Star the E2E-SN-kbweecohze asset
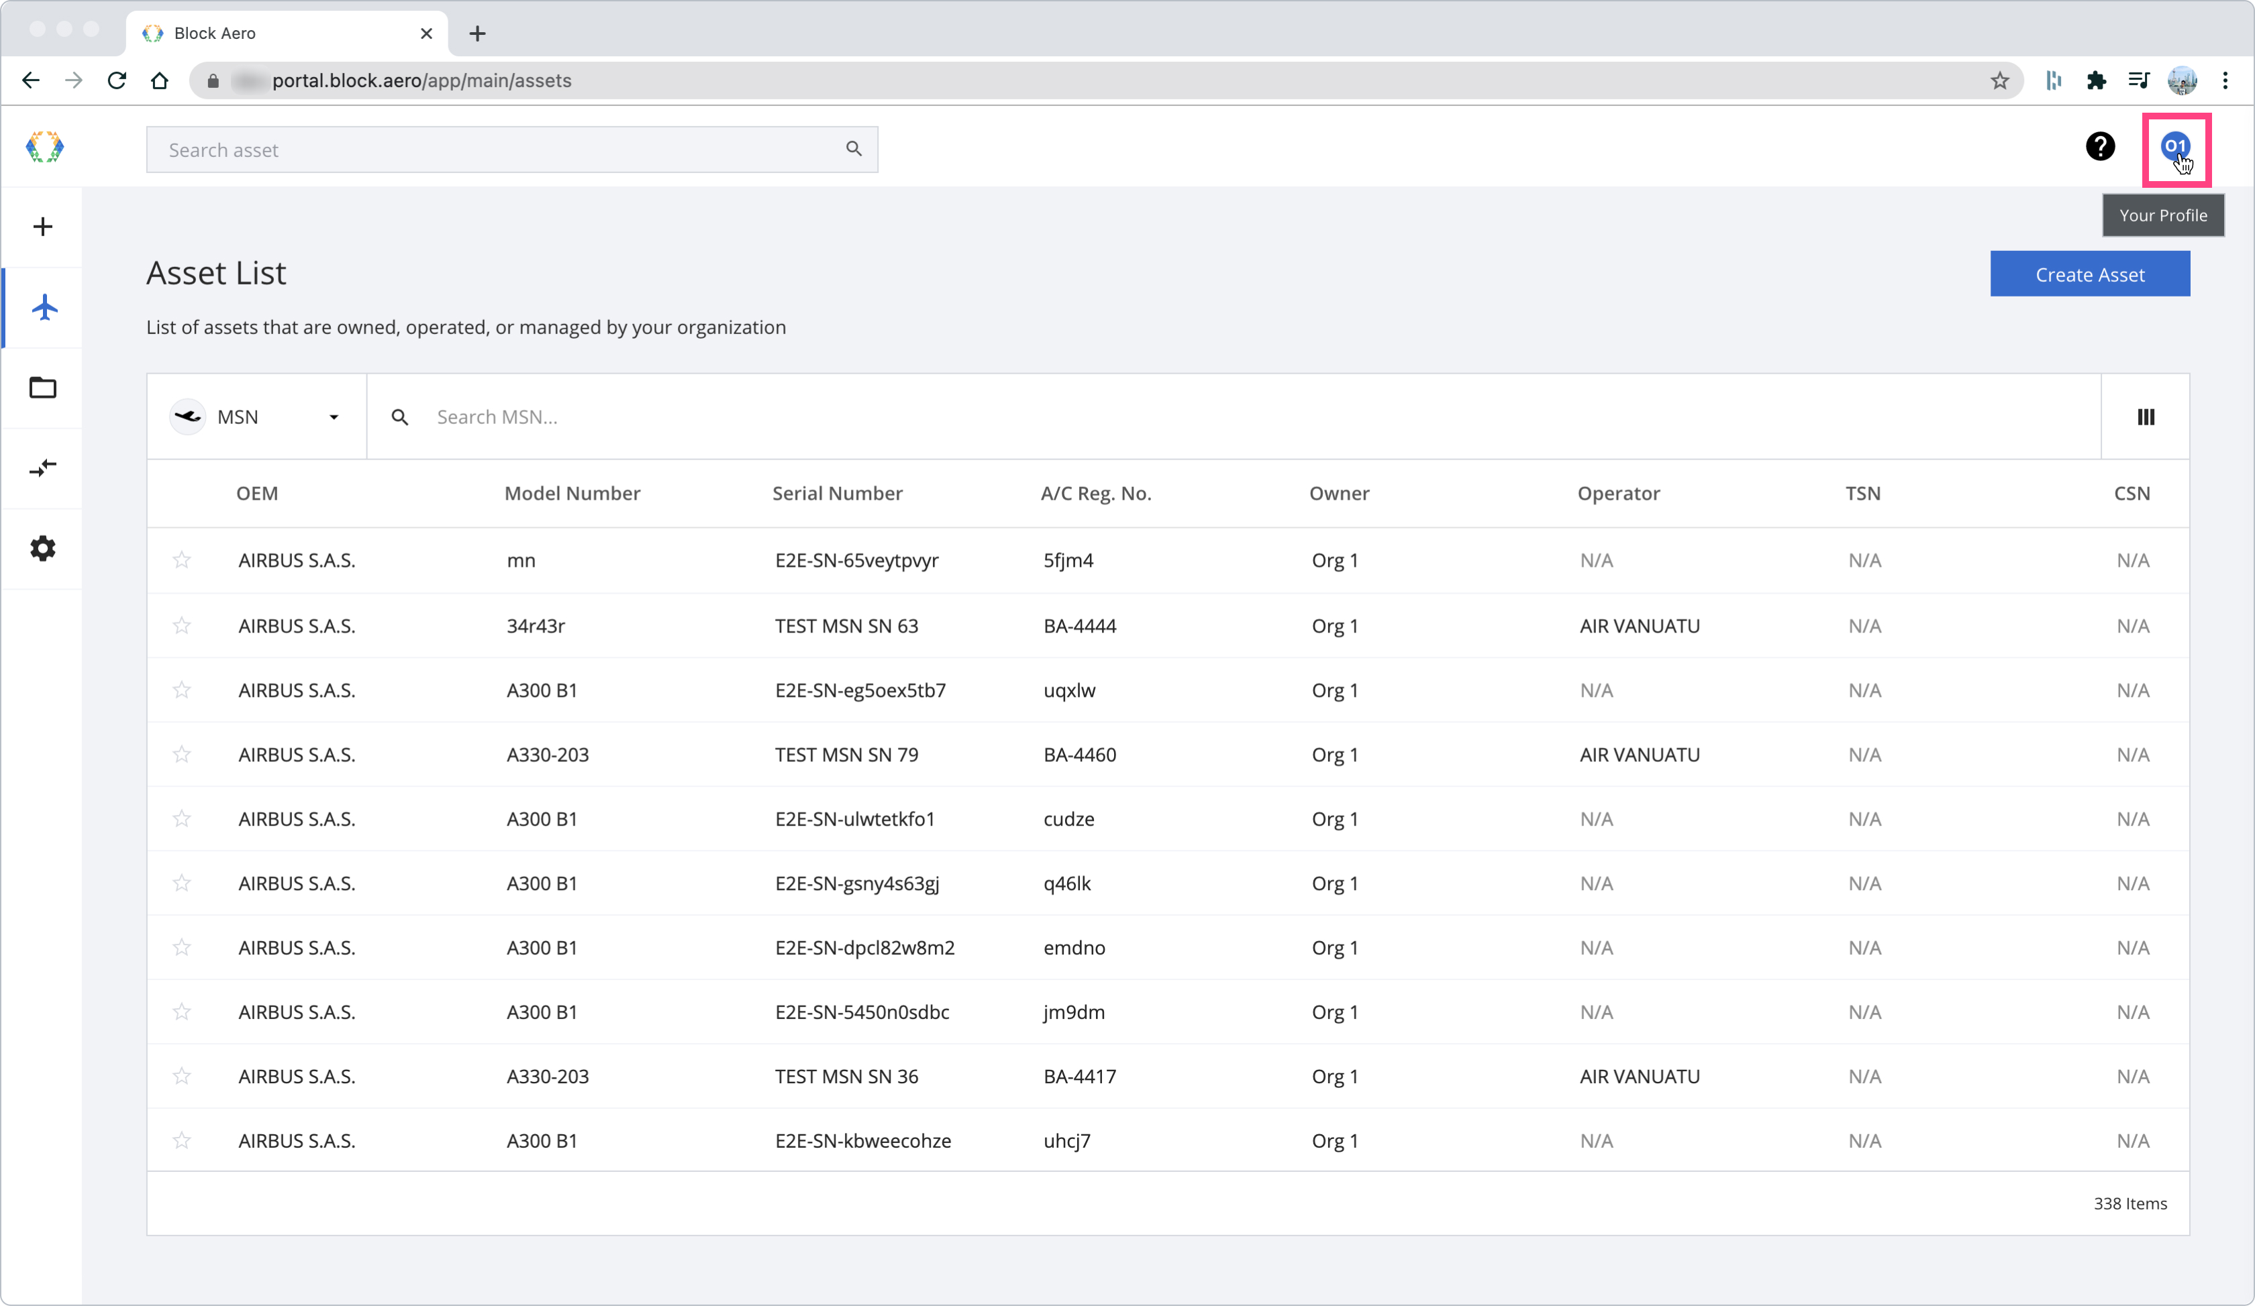2255x1306 pixels. [x=182, y=1140]
